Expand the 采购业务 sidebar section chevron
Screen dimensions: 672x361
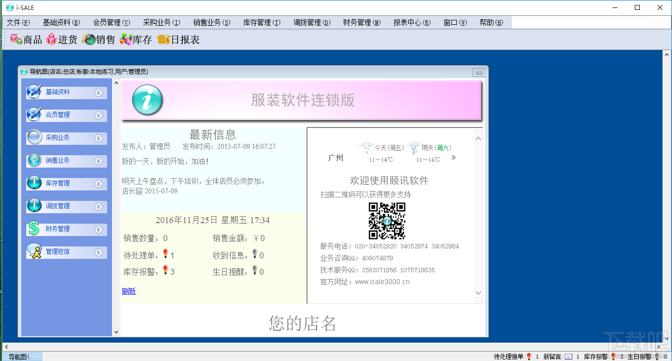pos(99,138)
